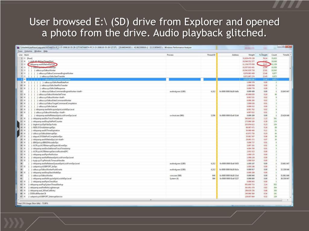309x231 pixels.
Task: Open the Window menu
Action: 38,51
